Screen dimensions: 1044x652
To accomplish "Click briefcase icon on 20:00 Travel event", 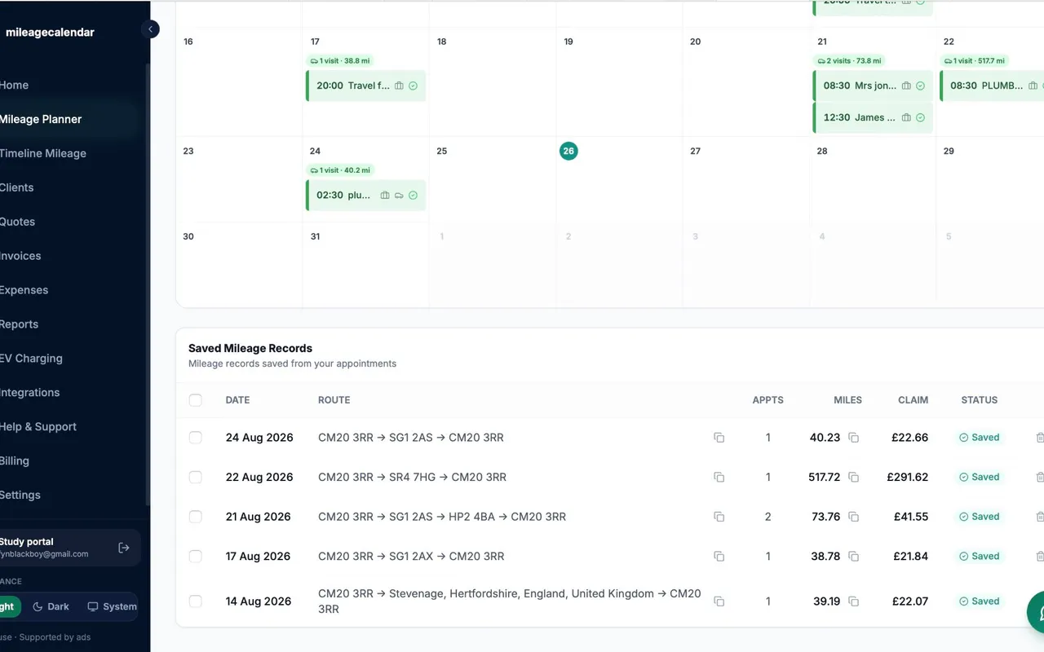I will tap(399, 86).
